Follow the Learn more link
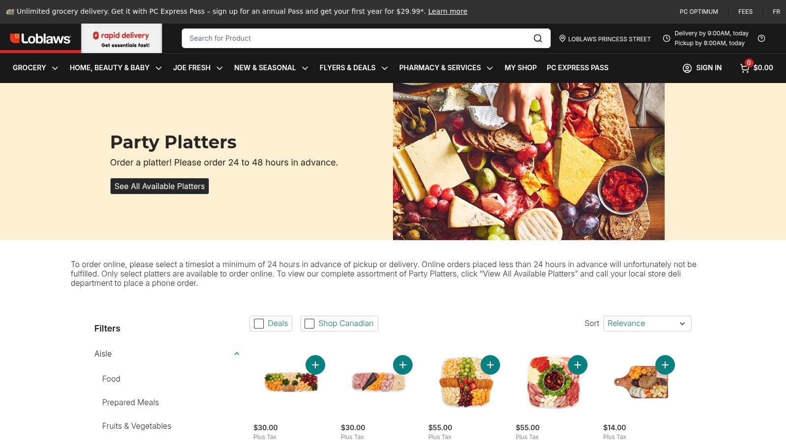This screenshot has width=786, height=442. tap(448, 11)
